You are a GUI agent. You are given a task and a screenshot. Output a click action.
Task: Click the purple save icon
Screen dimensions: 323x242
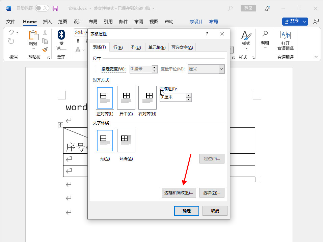pos(55,8)
